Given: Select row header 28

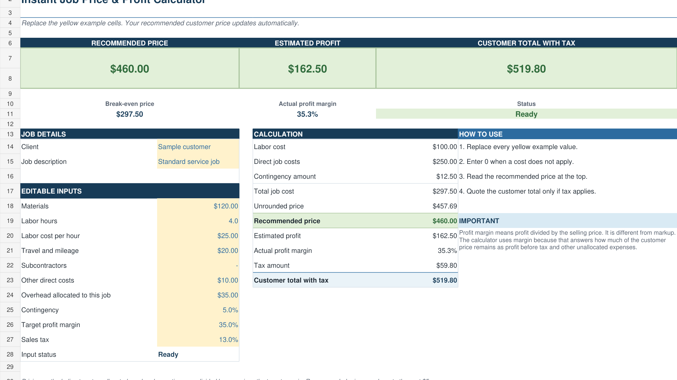Looking at the screenshot, I should 10,354.
